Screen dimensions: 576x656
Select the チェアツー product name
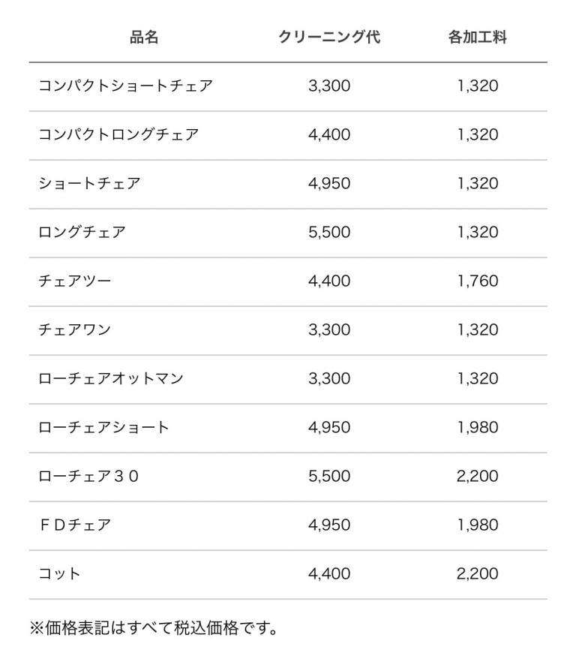[x=74, y=281]
